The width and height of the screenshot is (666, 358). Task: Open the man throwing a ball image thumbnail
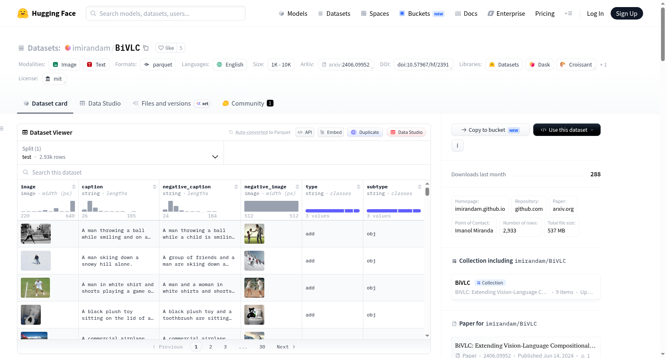36,234
